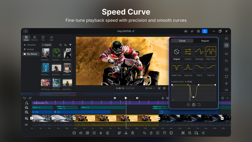Select the IMG0093.jpg thumbnail

pyautogui.click(x=45, y=82)
